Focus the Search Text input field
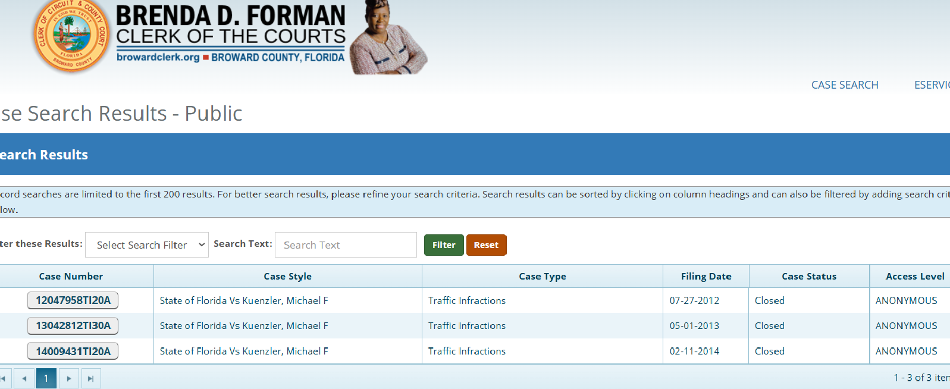Viewport: 950px width, 389px height. point(346,245)
